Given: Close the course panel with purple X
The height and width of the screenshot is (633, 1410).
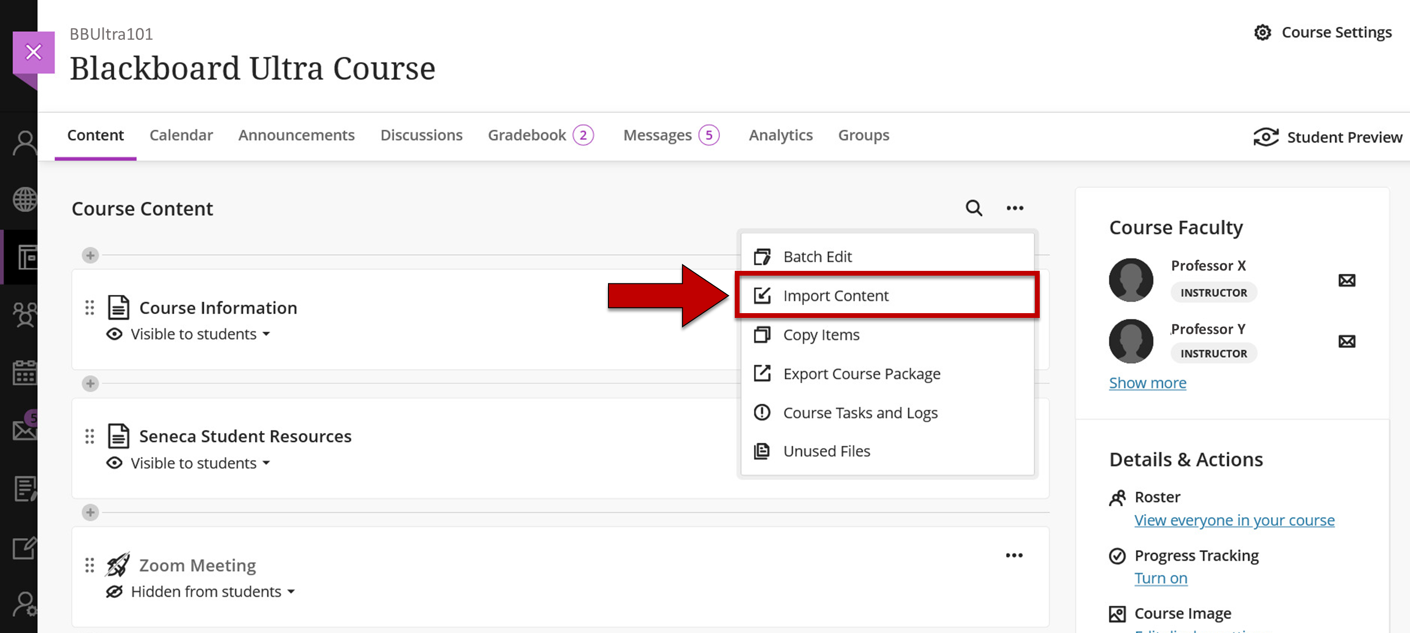Looking at the screenshot, I should click(34, 52).
